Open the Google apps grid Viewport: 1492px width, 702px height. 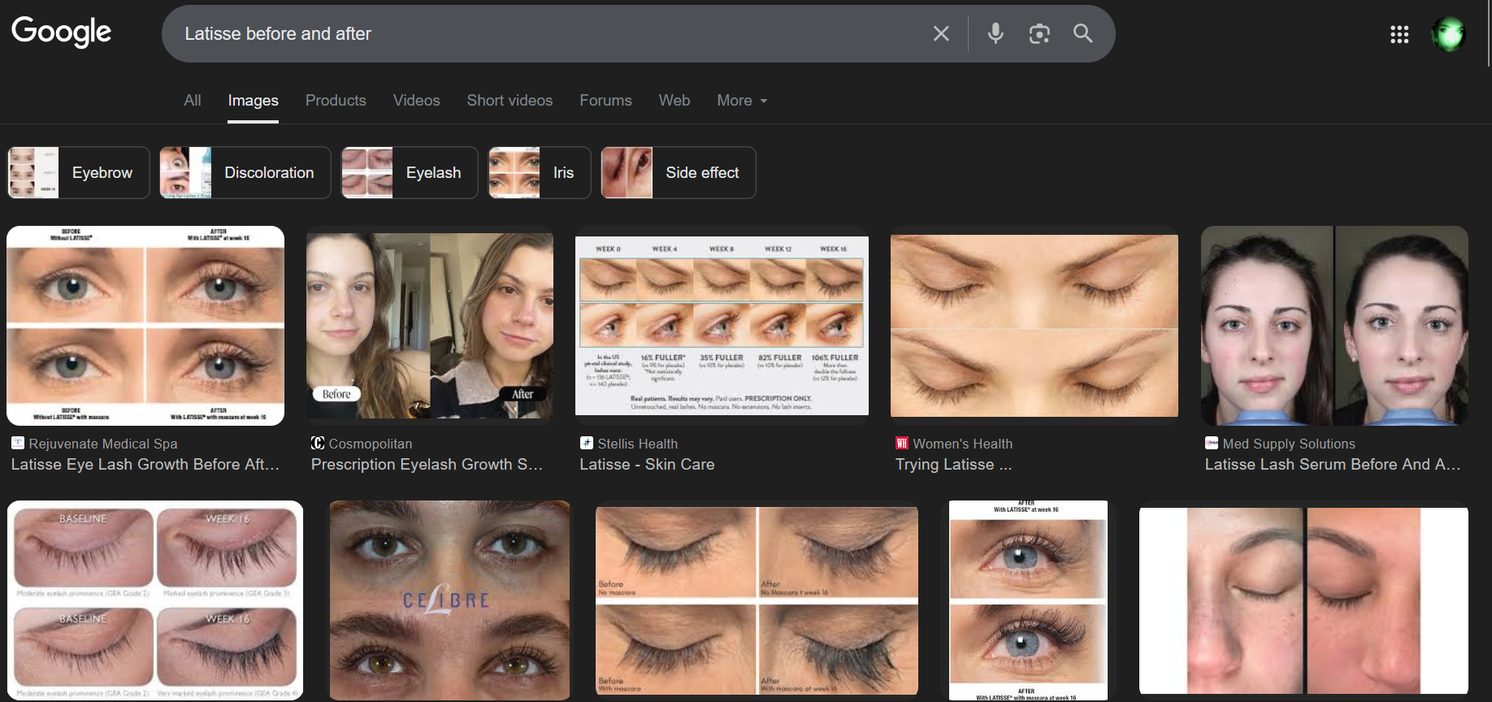(x=1399, y=34)
